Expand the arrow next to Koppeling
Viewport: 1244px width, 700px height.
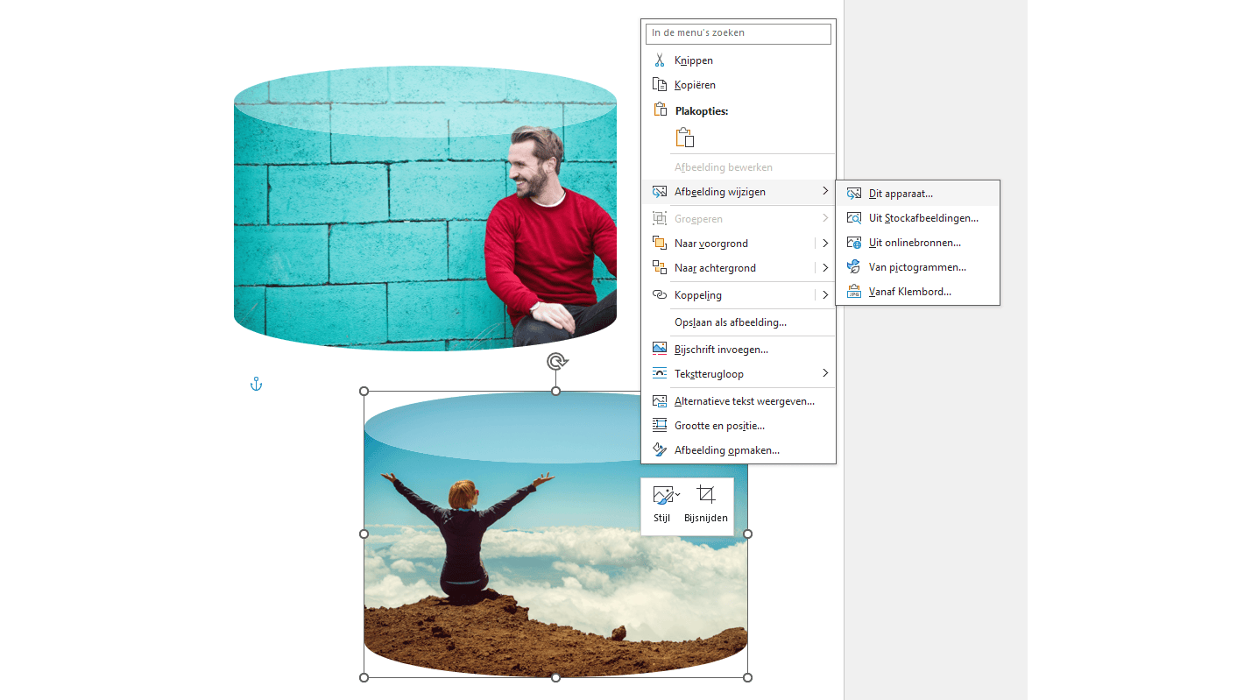pyautogui.click(x=825, y=295)
